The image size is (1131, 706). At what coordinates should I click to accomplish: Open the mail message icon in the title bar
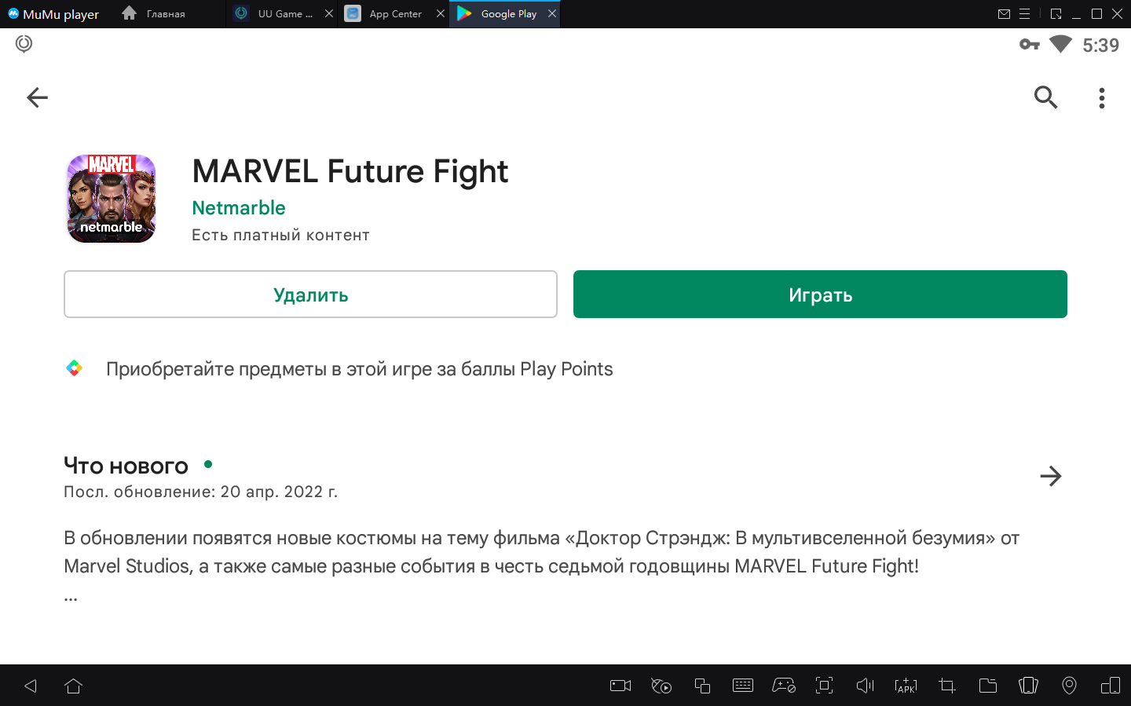click(x=1004, y=14)
